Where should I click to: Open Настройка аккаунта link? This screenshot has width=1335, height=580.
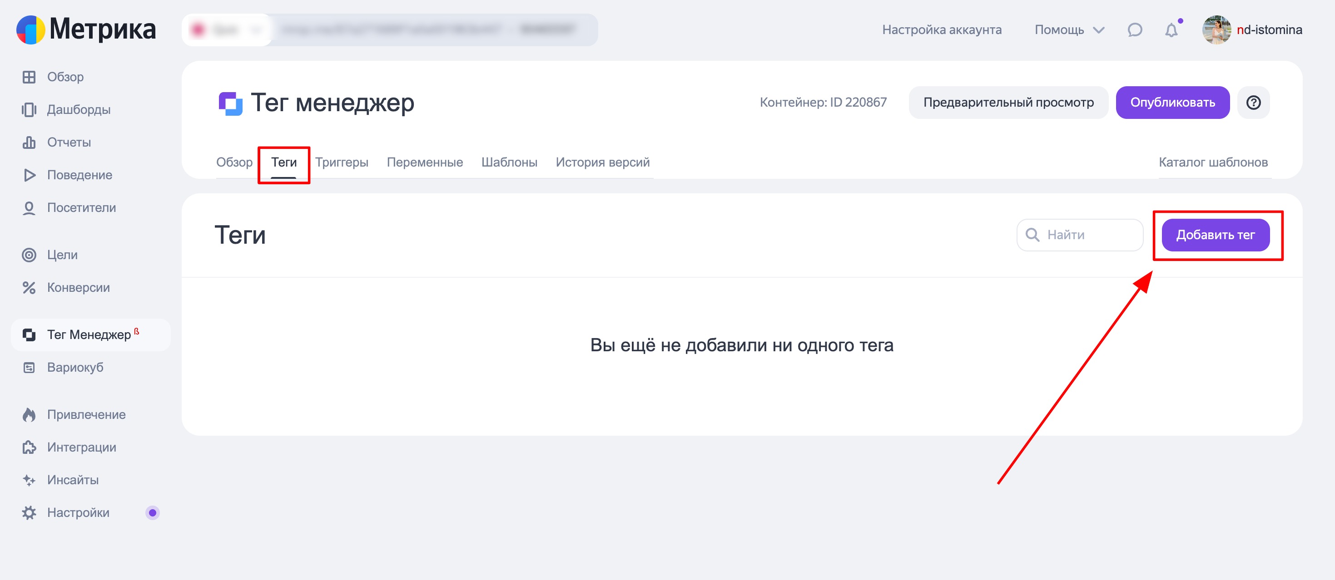[x=942, y=30]
